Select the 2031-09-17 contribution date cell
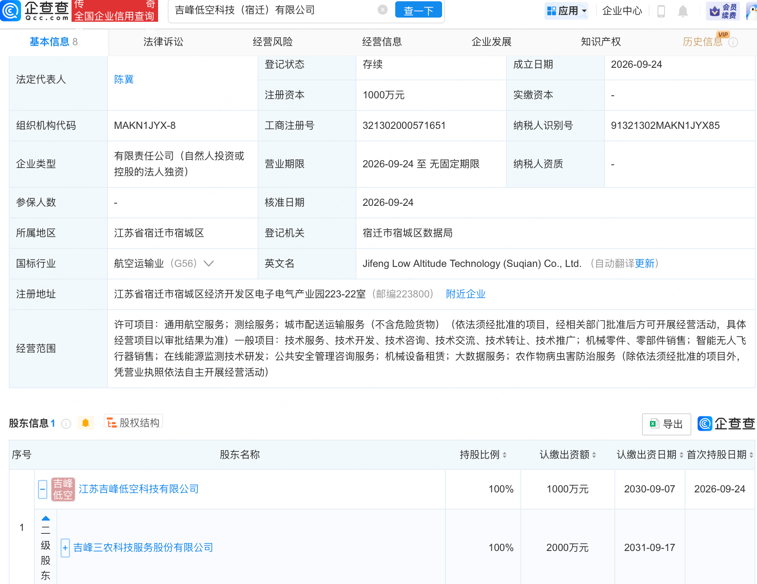The height and width of the screenshot is (584, 757). pos(650,548)
